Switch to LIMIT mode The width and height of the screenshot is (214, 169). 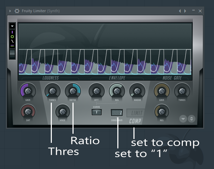tap(137, 113)
